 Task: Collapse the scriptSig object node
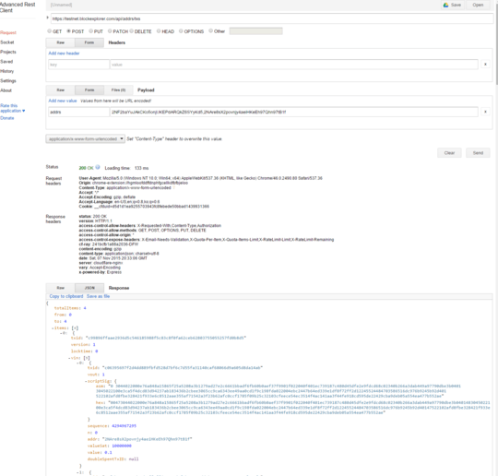click(x=86, y=381)
